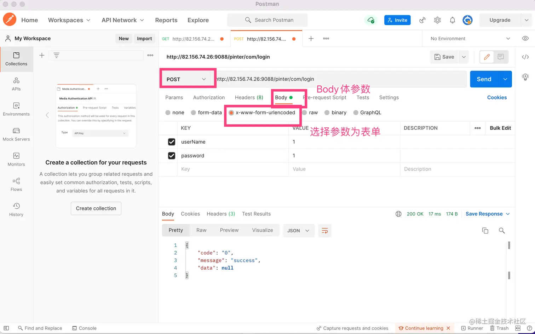The image size is (535, 334).
Task: Uncheck the userName parameter checkbox
Action: click(172, 142)
